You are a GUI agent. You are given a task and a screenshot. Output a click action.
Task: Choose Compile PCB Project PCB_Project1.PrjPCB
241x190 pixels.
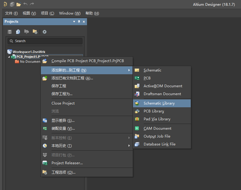click(x=87, y=61)
